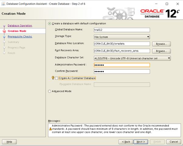The height and width of the screenshot is (146, 183).
Task: Select Create a database with default configuration
Action: 50,23
